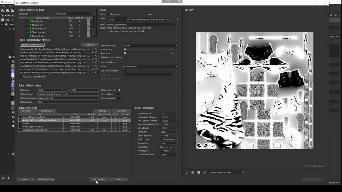Open Default Anti Aliasing Subsampling dropdown
This screenshot has width=342, height=192.
pos(69,98)
